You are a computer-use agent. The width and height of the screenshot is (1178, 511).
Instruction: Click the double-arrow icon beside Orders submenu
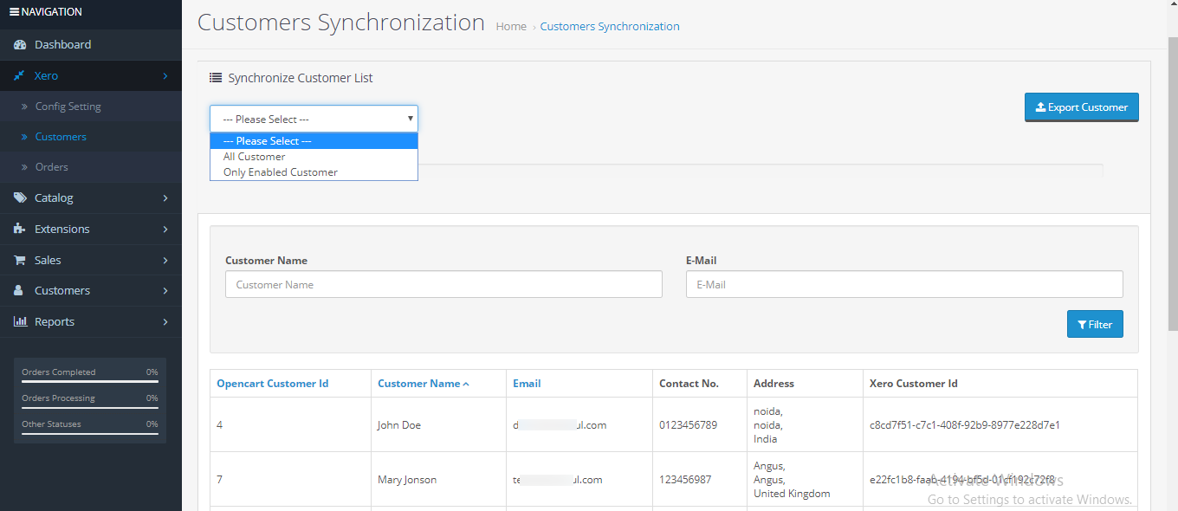tap(25, 167)
